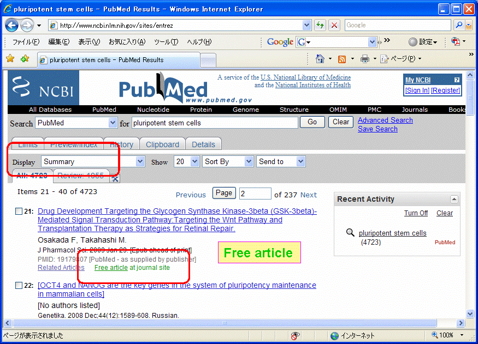Click the Add to Favorites star-plus icon
478x344 pixels.
(x=25, y=58)
